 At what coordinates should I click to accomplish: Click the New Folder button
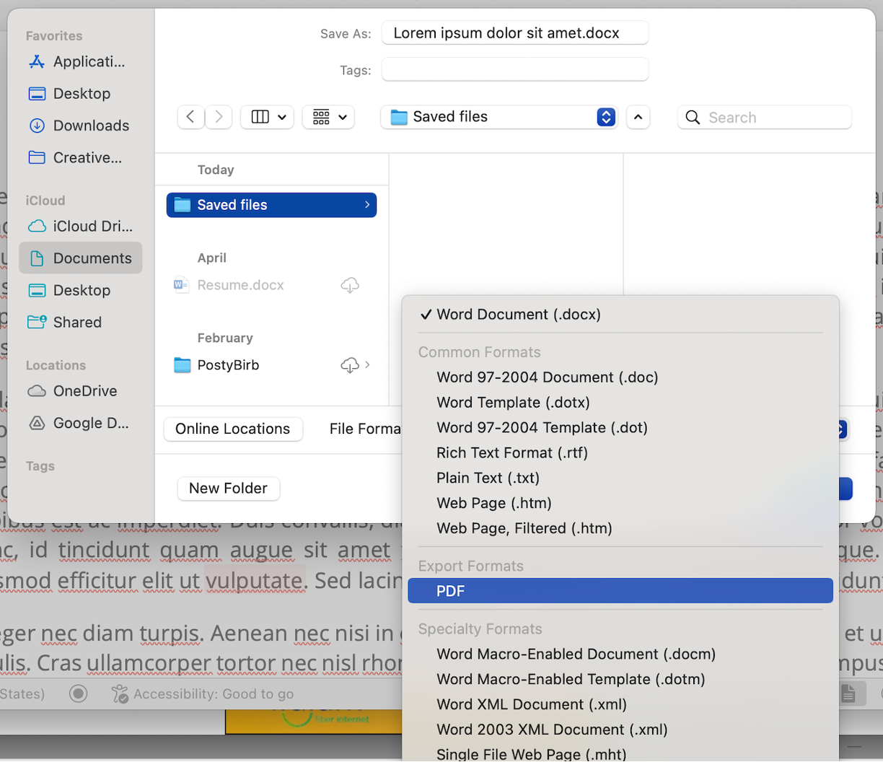click(228, 489)
